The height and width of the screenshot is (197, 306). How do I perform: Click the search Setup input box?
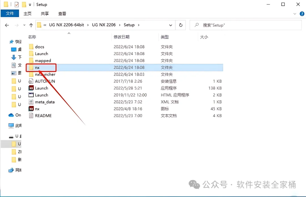pos(245,25)
